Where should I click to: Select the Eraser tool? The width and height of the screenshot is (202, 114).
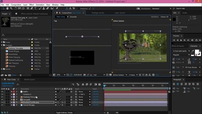[48, 9]
